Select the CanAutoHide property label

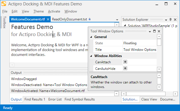(105, 69)
